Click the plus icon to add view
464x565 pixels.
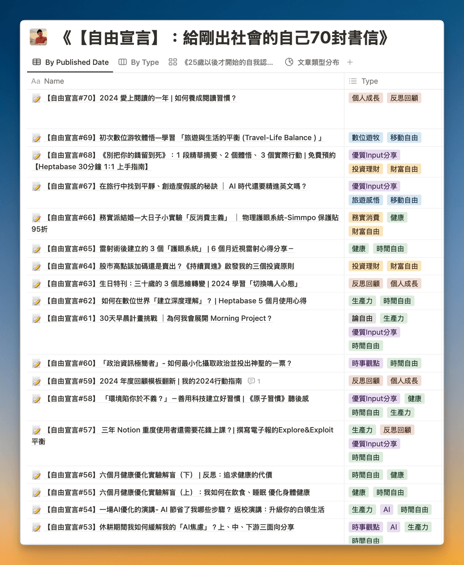350,62
